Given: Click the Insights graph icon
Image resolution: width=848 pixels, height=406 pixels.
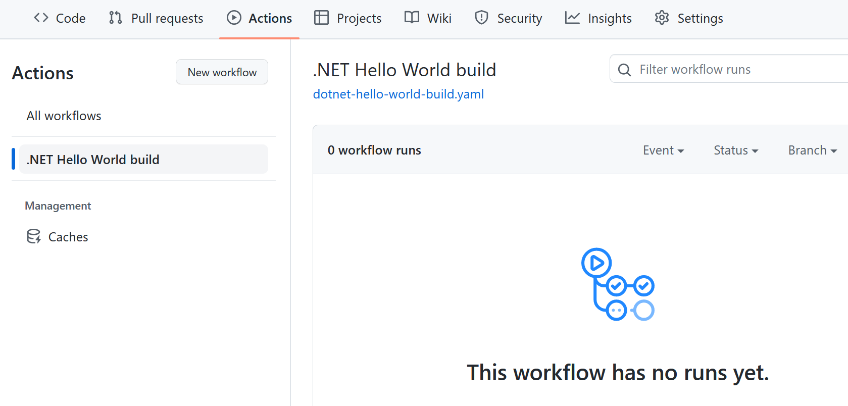Looking at the screenshot, I should tap(572, 18).
